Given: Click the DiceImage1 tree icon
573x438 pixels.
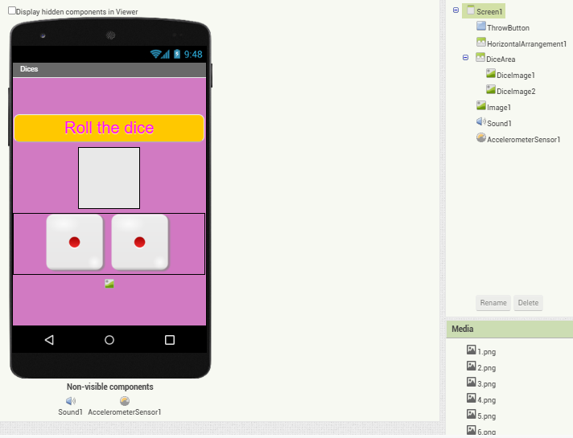Looking at the screenshot, I should click(491, 74).
